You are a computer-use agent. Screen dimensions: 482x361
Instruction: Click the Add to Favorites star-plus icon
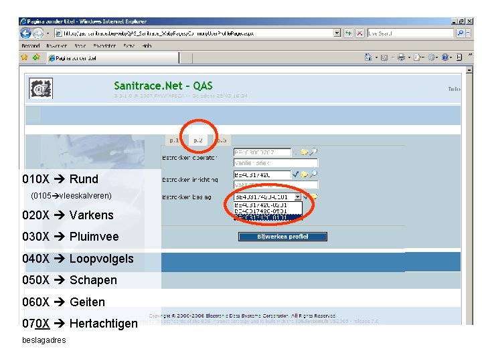click(x=36, y=57)
